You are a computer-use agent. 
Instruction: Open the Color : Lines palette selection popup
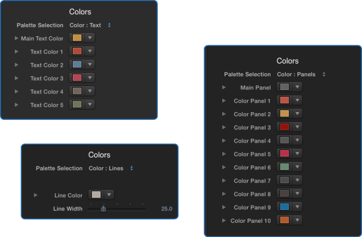(111, 168)
